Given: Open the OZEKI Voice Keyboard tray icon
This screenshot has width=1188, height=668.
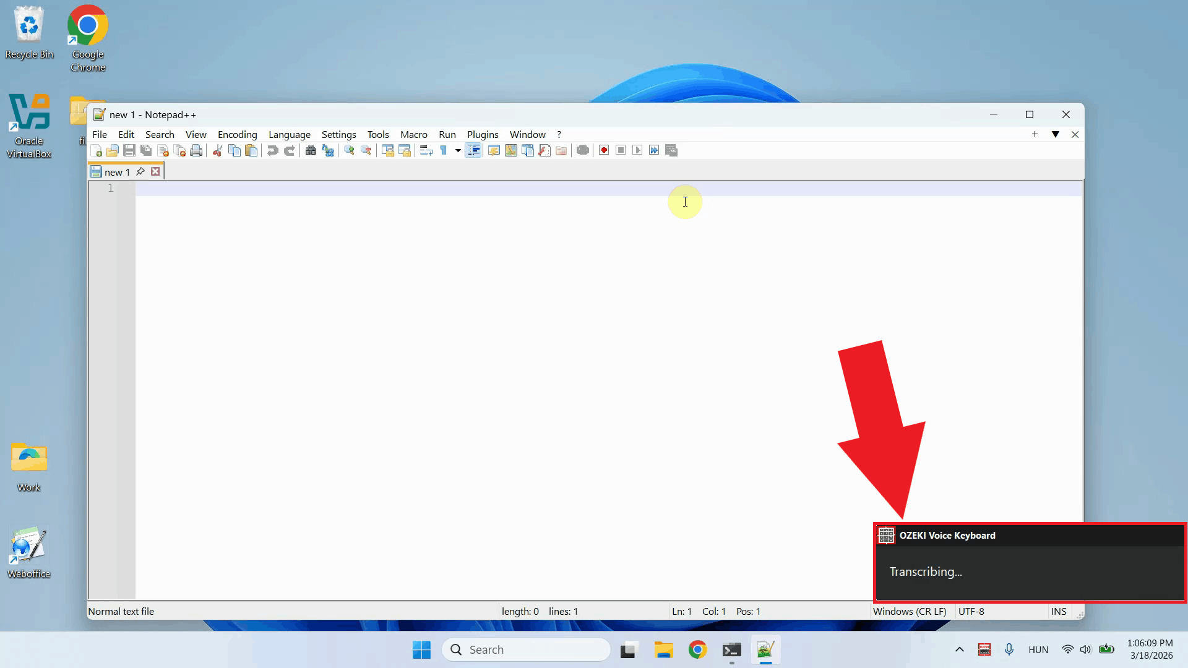Looking at the screenshot, I should click(984, 649).
